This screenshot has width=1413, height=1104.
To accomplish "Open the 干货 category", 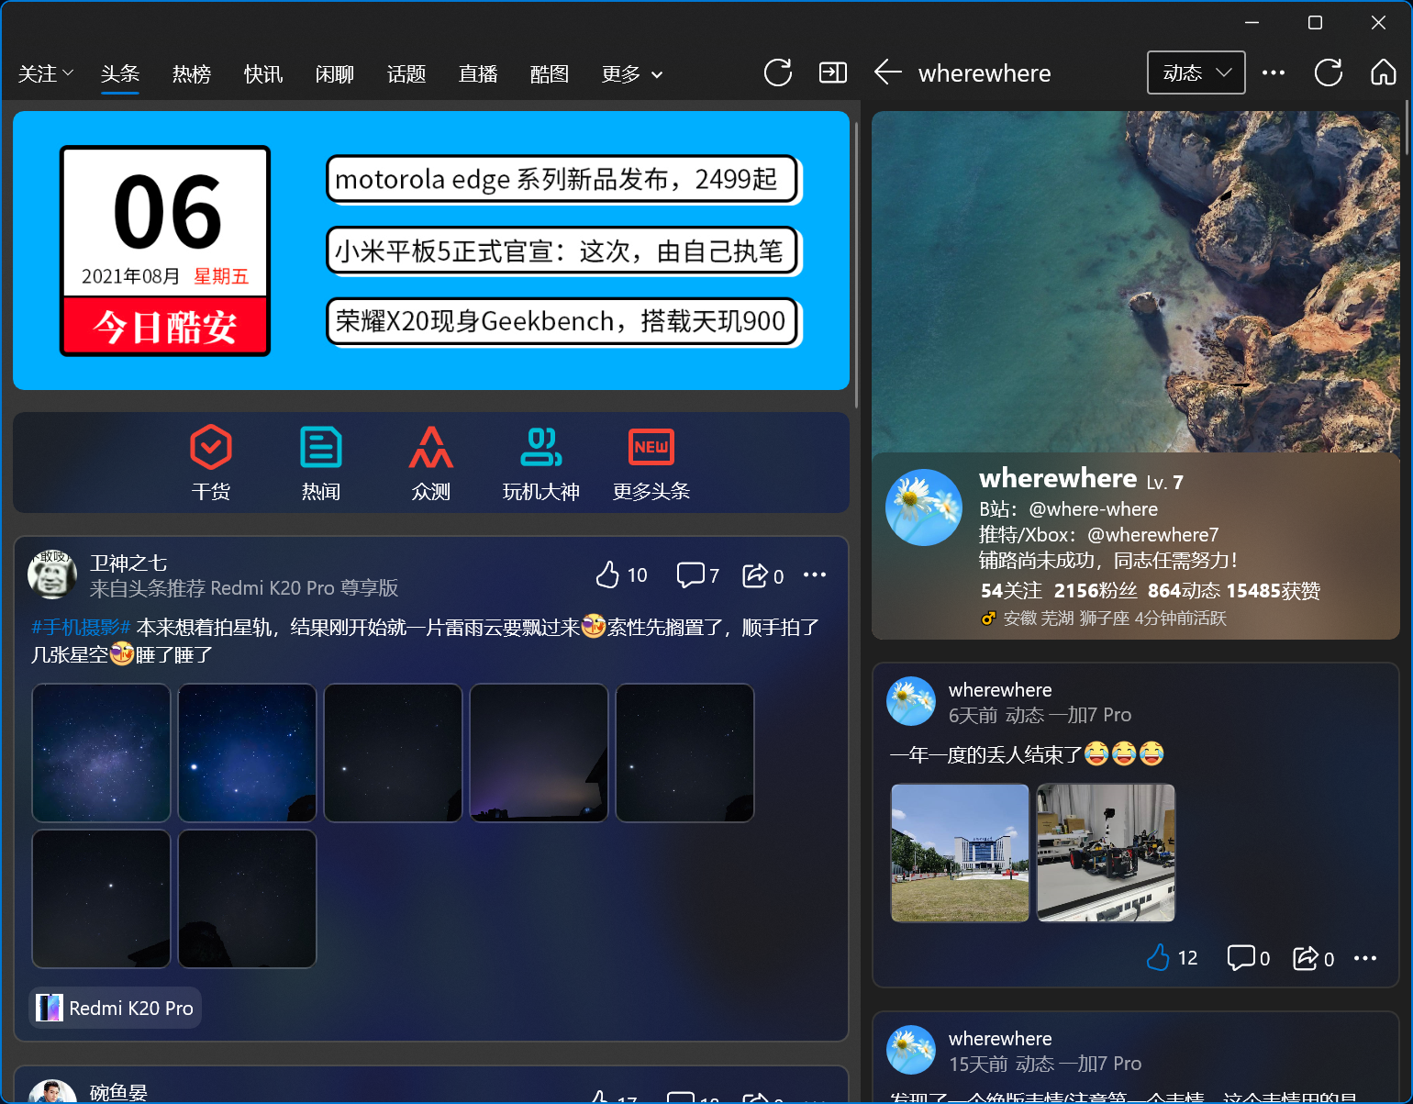I will 211,463.
